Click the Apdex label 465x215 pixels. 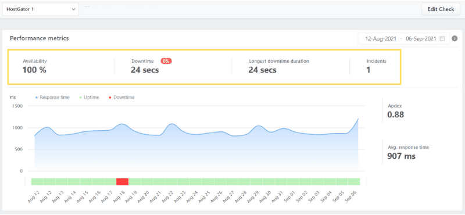pos(395,106)
